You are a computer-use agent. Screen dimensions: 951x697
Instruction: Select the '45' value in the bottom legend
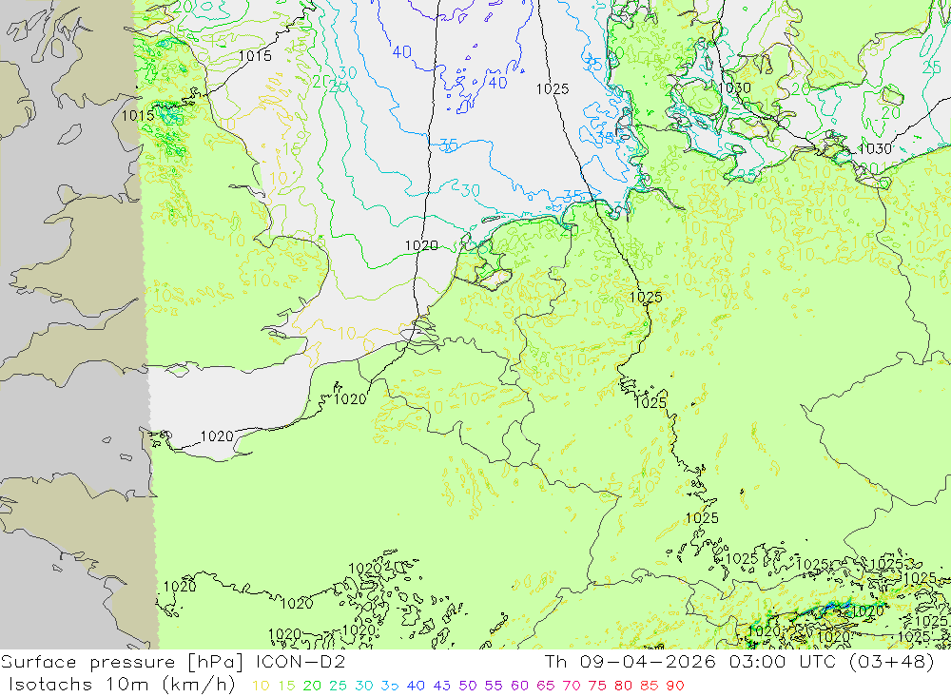[x=441, y=686]
